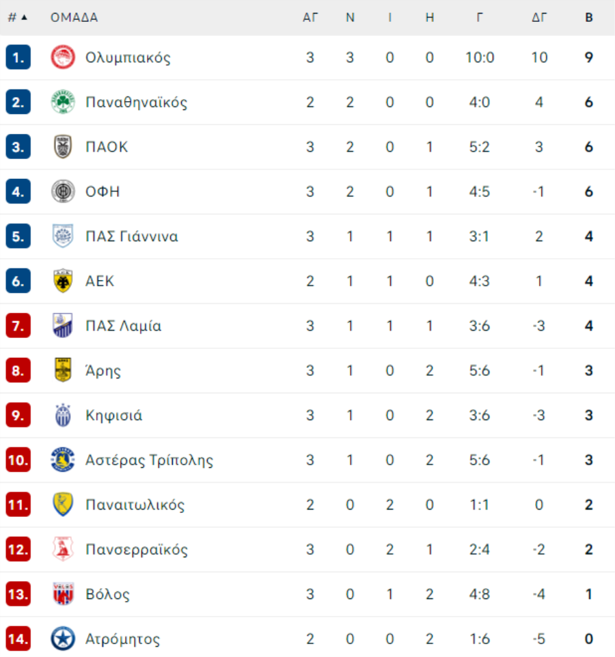The height and width of the screenshot is (657, 615).
Task: Click the ΟΜΑΔΑ column header
Action: (x=74, y=18)
